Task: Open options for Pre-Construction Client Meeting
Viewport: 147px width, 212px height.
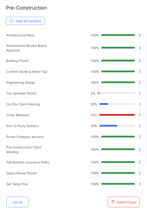Action: tap(140, 150)
